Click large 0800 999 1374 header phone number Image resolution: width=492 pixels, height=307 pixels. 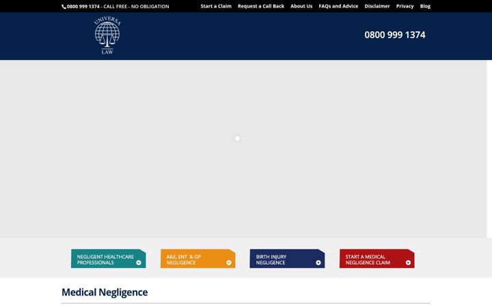[395, 35]
